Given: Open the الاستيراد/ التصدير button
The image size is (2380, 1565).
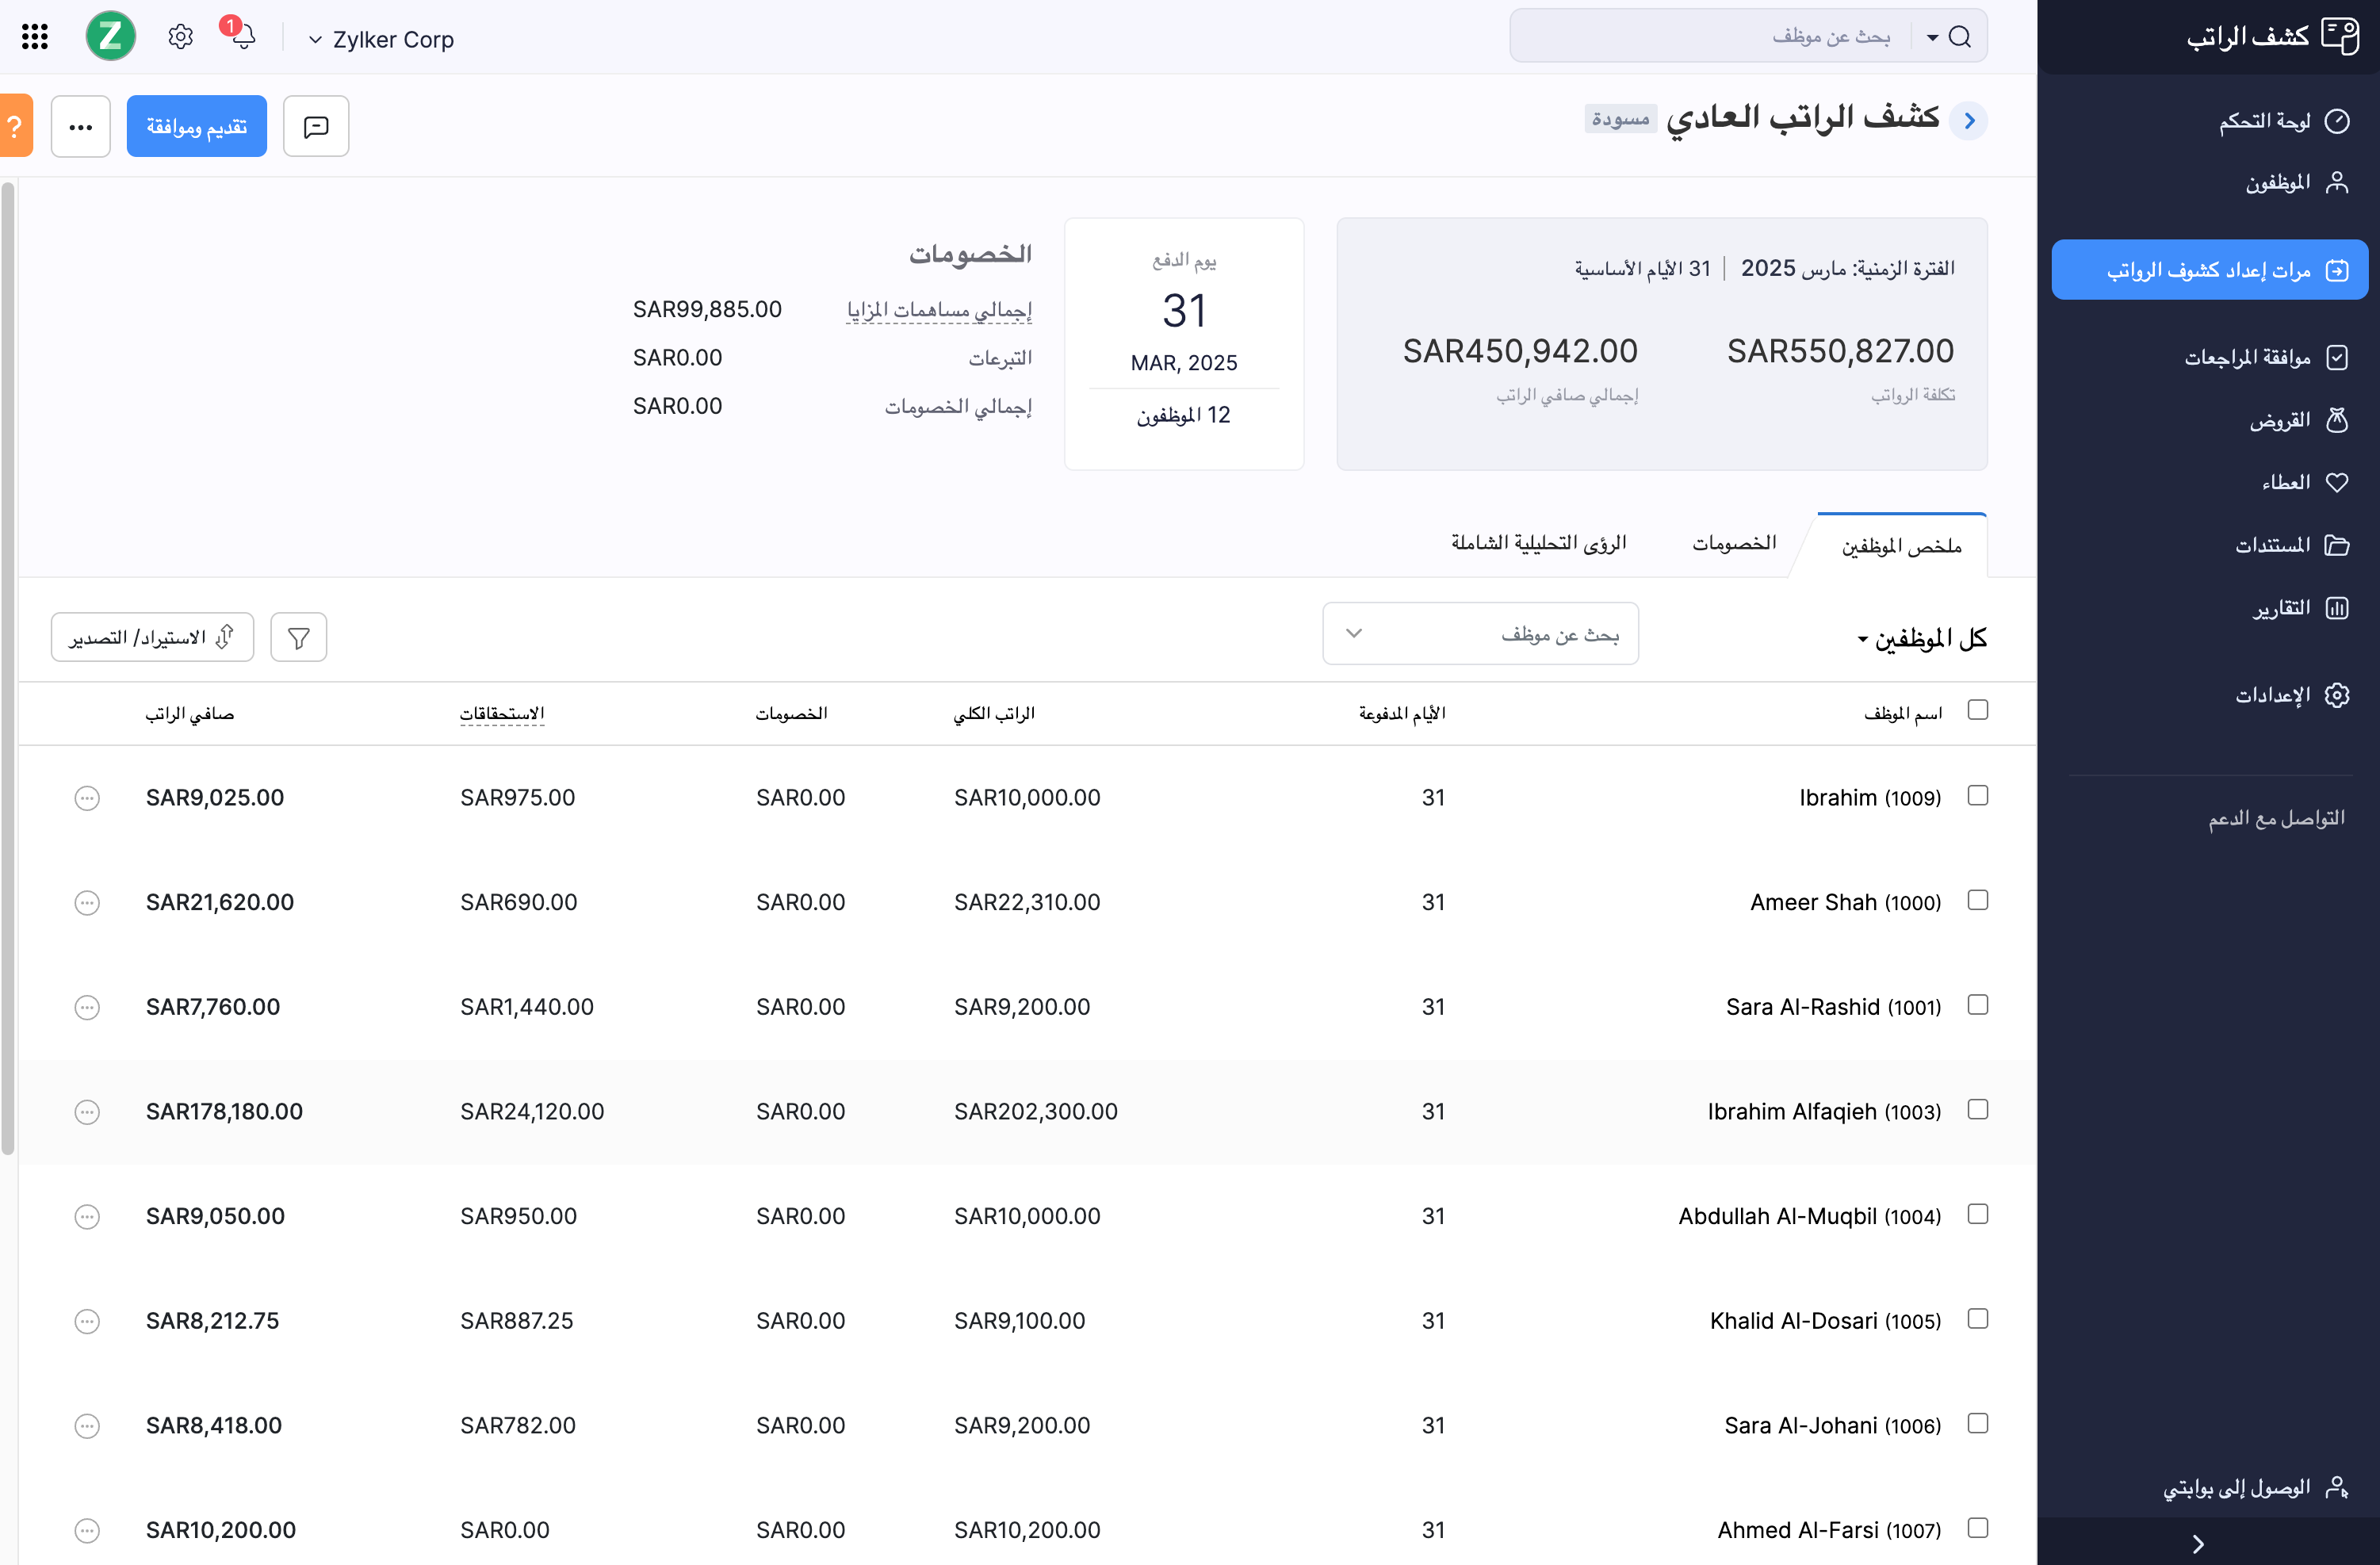Looking at the screenshot, I should (151, 636).
